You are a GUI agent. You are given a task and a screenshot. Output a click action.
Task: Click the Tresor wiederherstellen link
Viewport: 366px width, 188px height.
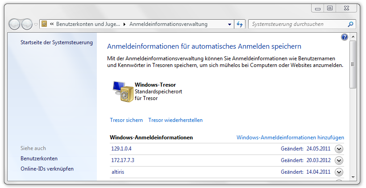click(175, 120)
